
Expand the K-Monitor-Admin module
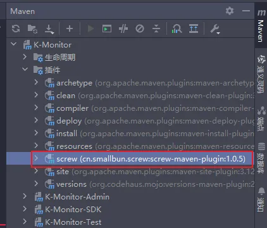(25, 196)
